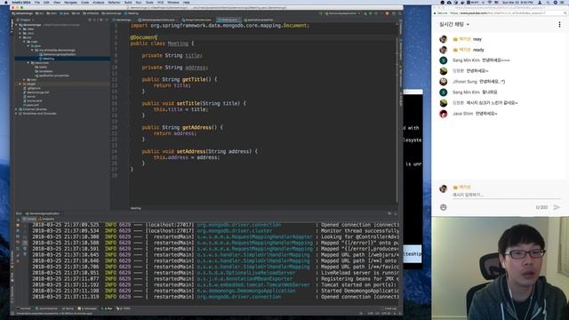Click the browser address bar with the youtube URL
Viewport: 569px width, 320px height.
point(499,13)
